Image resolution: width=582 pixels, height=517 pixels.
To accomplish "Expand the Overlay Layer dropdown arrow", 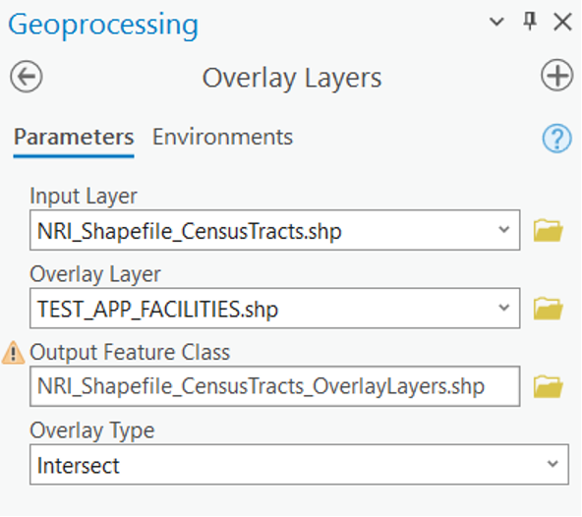I will 503,308.
